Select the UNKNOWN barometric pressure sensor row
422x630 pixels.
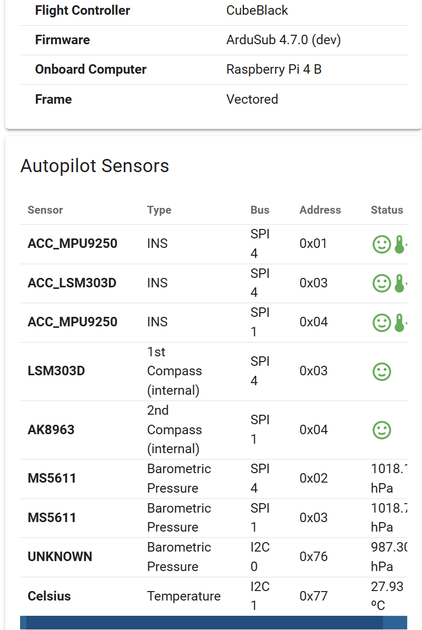(60, 557)
